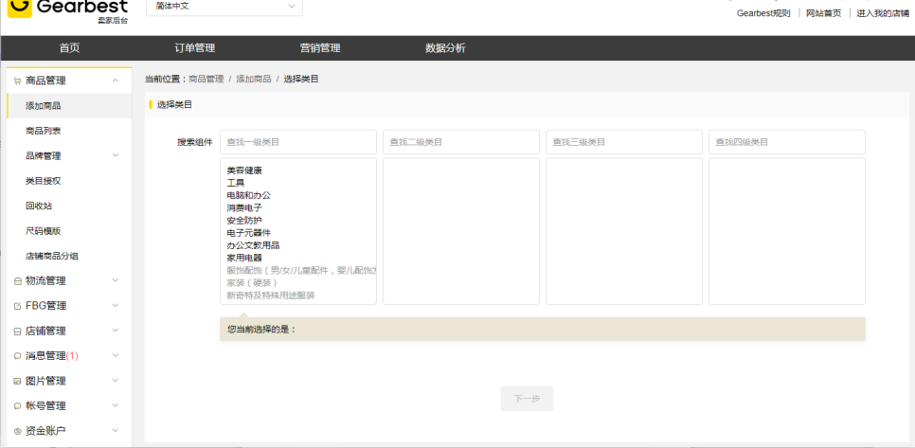The height and width of the screenshot is (448, 915).
Task: Open 回收站 in the sidebar
Action: pos(39,206)
